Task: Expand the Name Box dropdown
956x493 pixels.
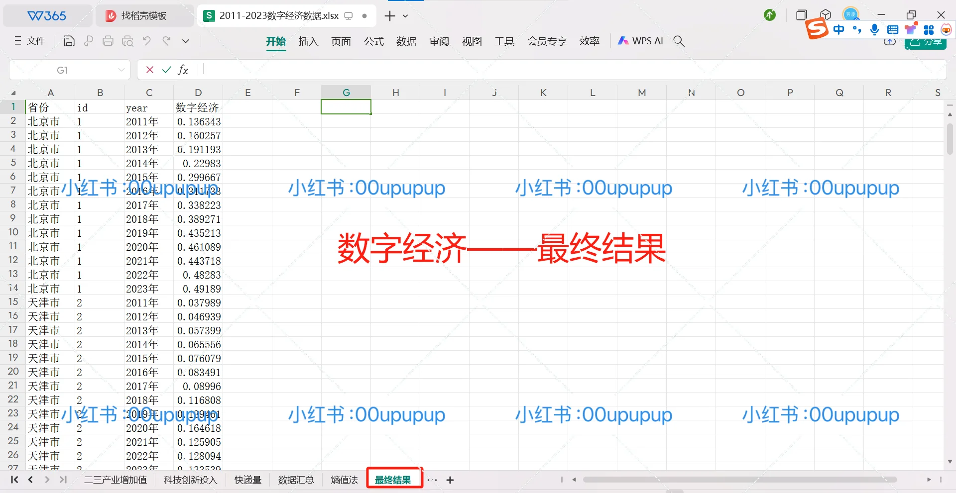Action: pos(122,70)
